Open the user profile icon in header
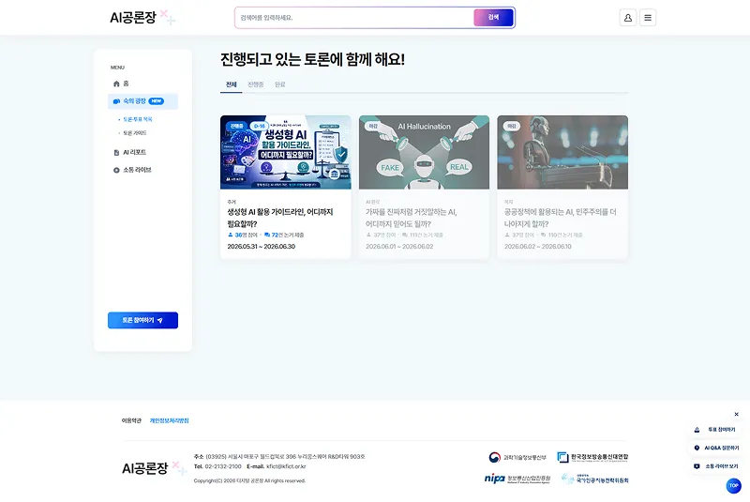The height and width of the screenshot is (502, 750). [627, 18]
